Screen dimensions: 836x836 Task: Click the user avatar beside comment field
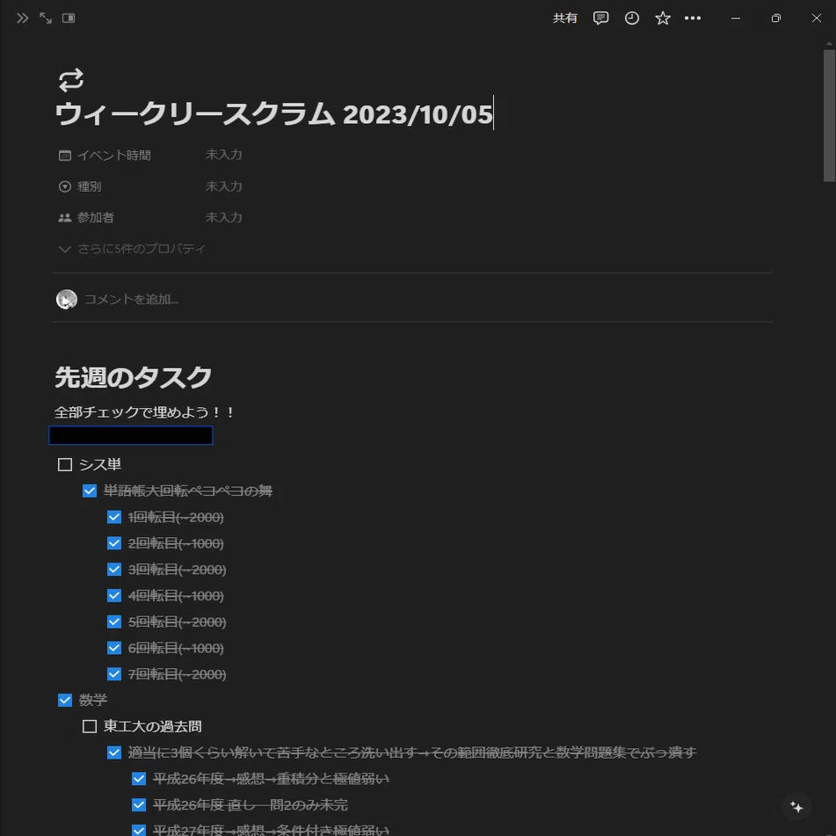tap(67, 300)
